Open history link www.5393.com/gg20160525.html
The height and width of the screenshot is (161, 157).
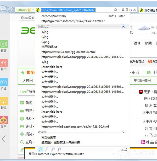pyautogui.click(x=68, y=52)
